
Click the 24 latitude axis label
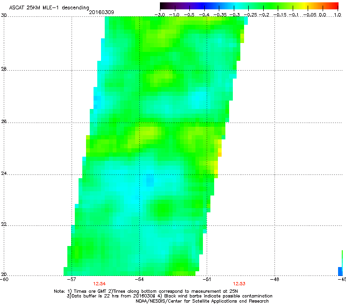4,174
